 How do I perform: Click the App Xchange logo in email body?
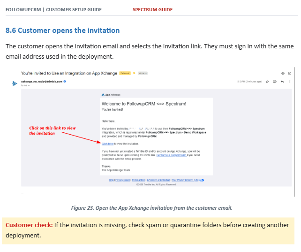point(111,95)
